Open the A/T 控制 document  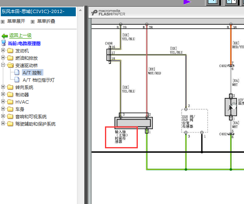[x=32, y=73]
